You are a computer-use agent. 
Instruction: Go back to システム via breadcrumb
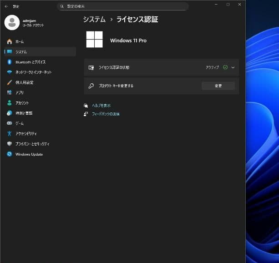pyautogui.click(x=94, y=19)
